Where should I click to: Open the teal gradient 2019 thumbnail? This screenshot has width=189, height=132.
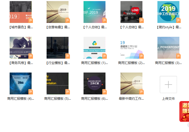tap(94, 12)
